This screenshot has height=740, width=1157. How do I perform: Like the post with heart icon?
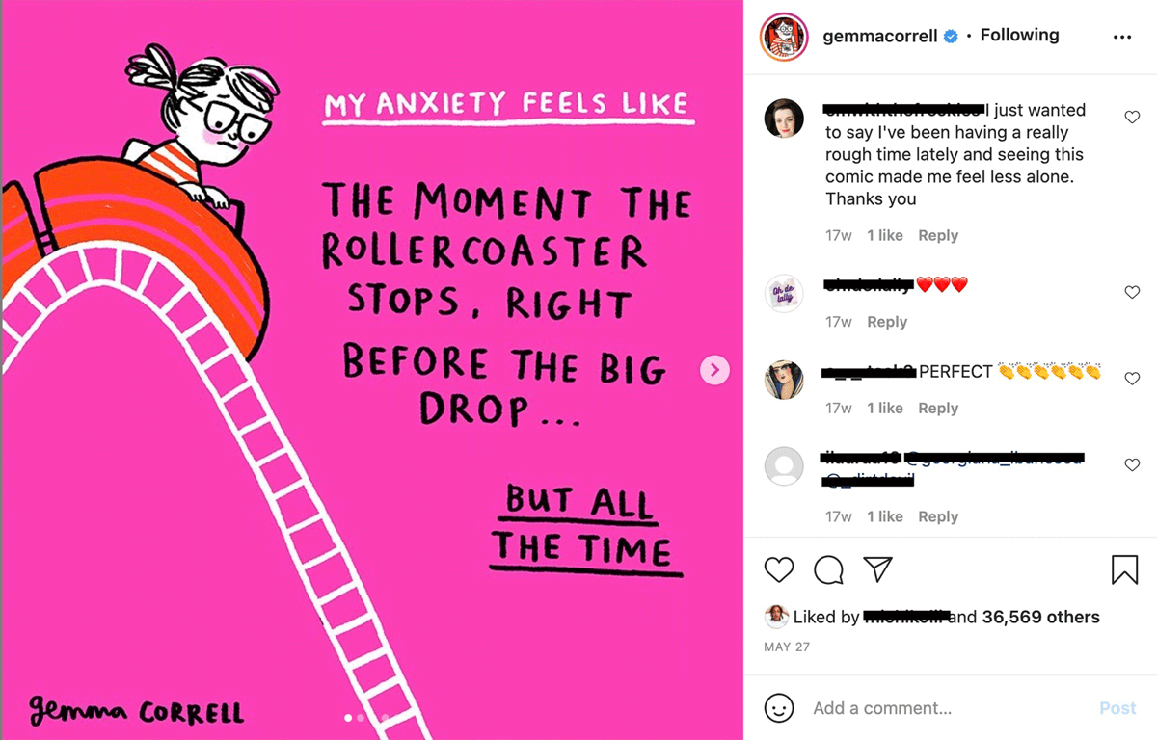(x=779, y=569)
